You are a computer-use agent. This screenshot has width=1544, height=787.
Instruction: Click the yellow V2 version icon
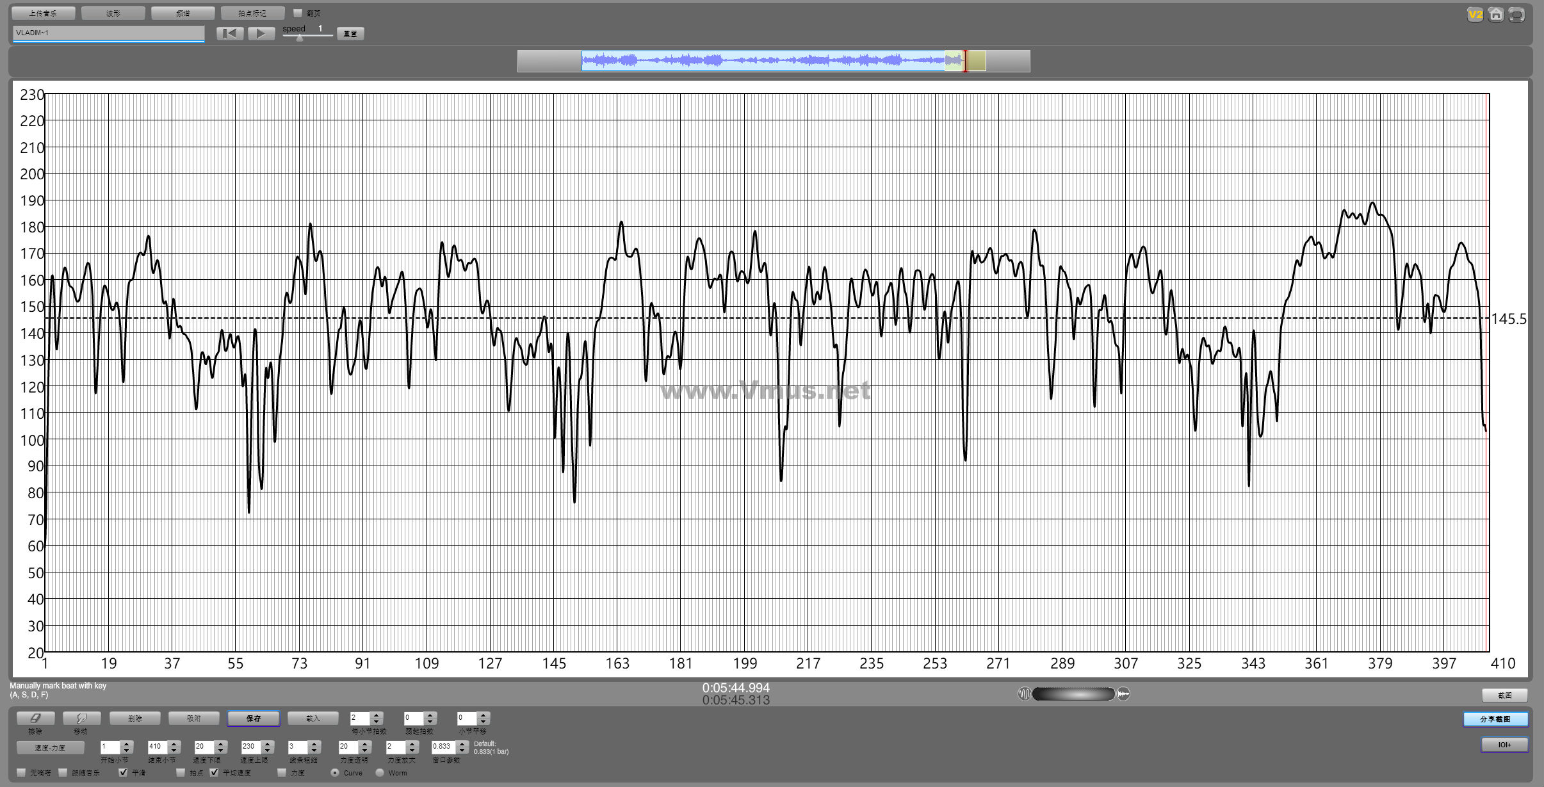tap(1475, 15)
